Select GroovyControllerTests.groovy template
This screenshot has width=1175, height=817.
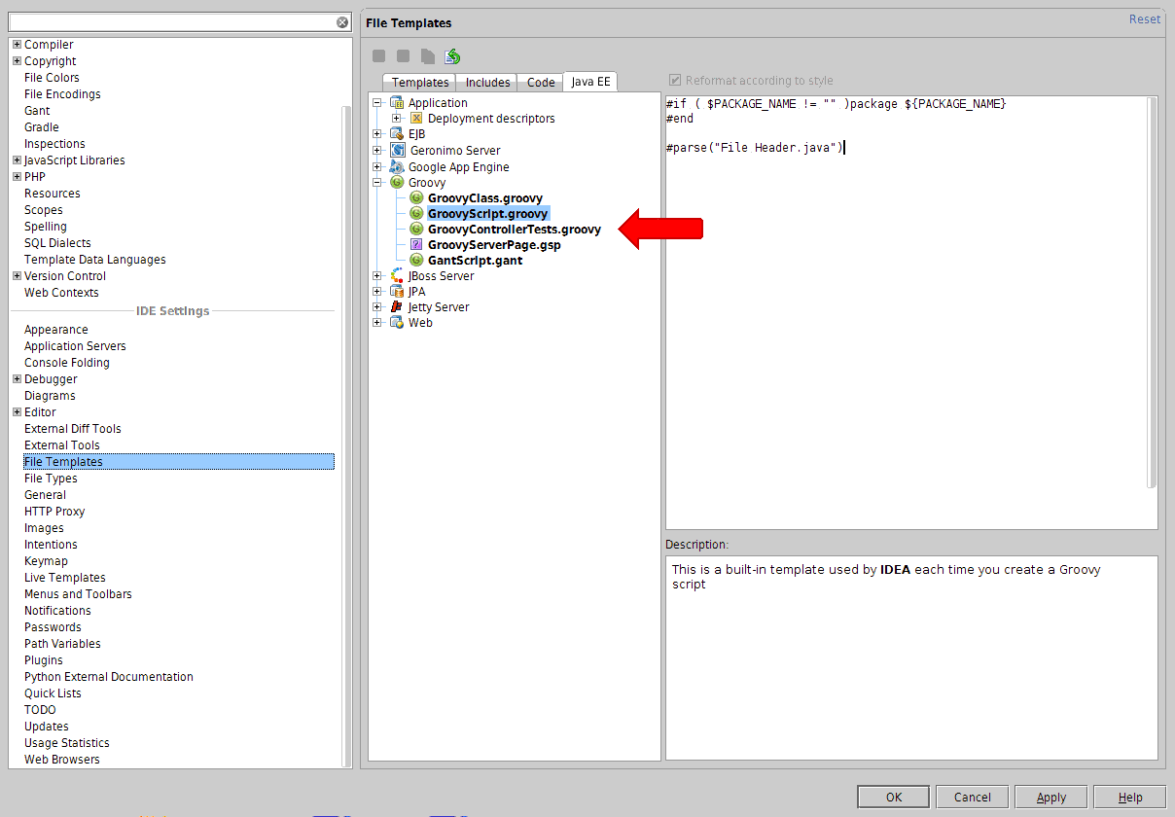coord(515,230)
